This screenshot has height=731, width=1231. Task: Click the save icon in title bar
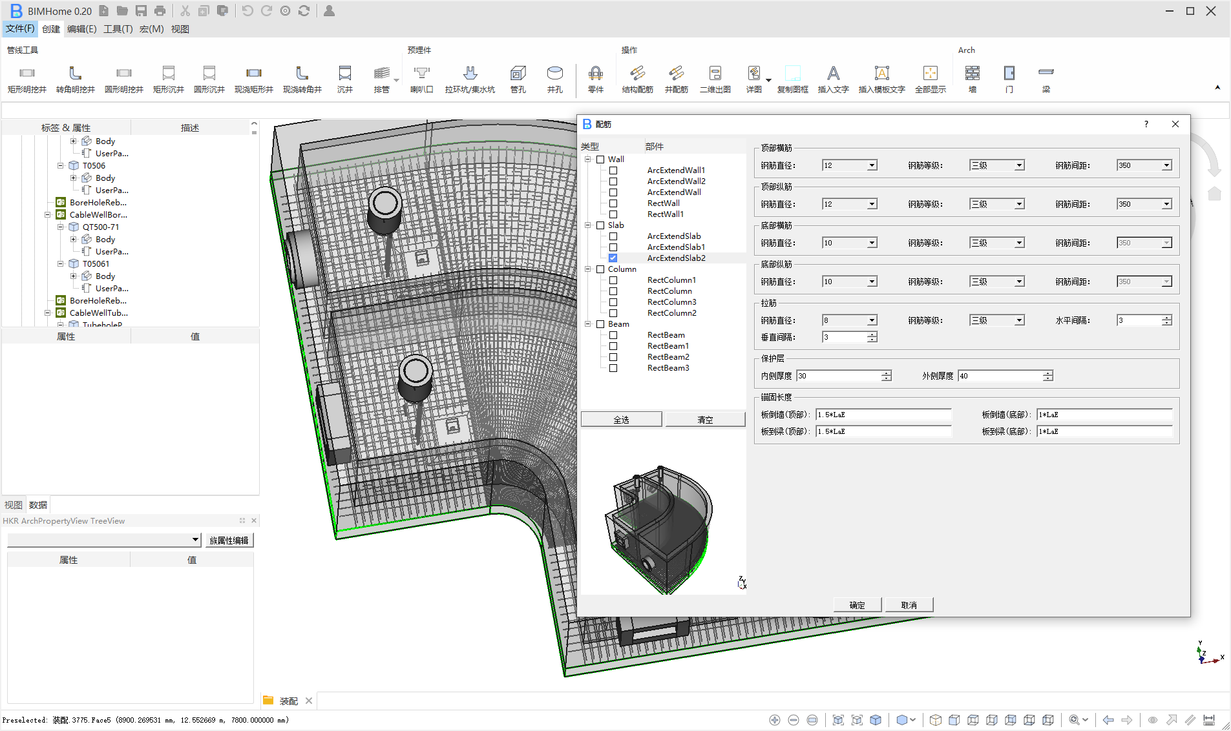[141, 11]
